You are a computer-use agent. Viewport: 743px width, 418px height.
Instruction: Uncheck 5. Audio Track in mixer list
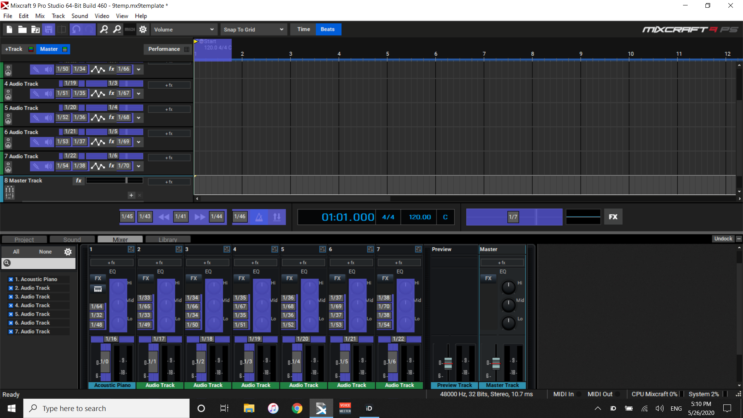11,314
